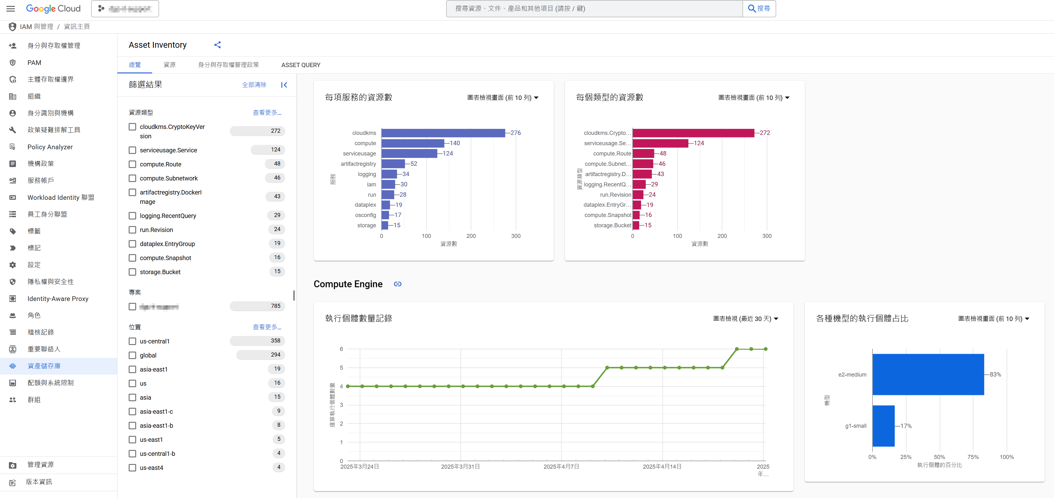The height and width of the screenshot is (498, 1054).
Task: Click the Google Cloud logo
Action: tap(53, 9)
